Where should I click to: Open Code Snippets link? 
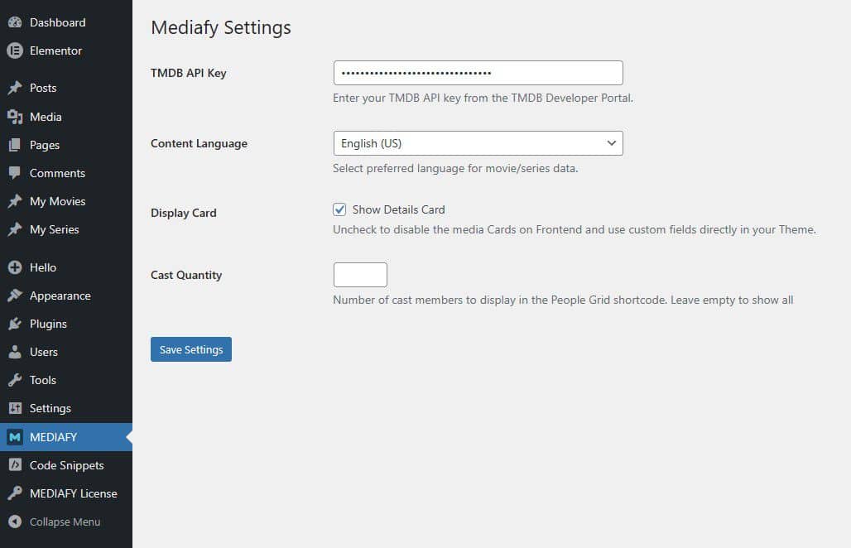click(66, 465)
